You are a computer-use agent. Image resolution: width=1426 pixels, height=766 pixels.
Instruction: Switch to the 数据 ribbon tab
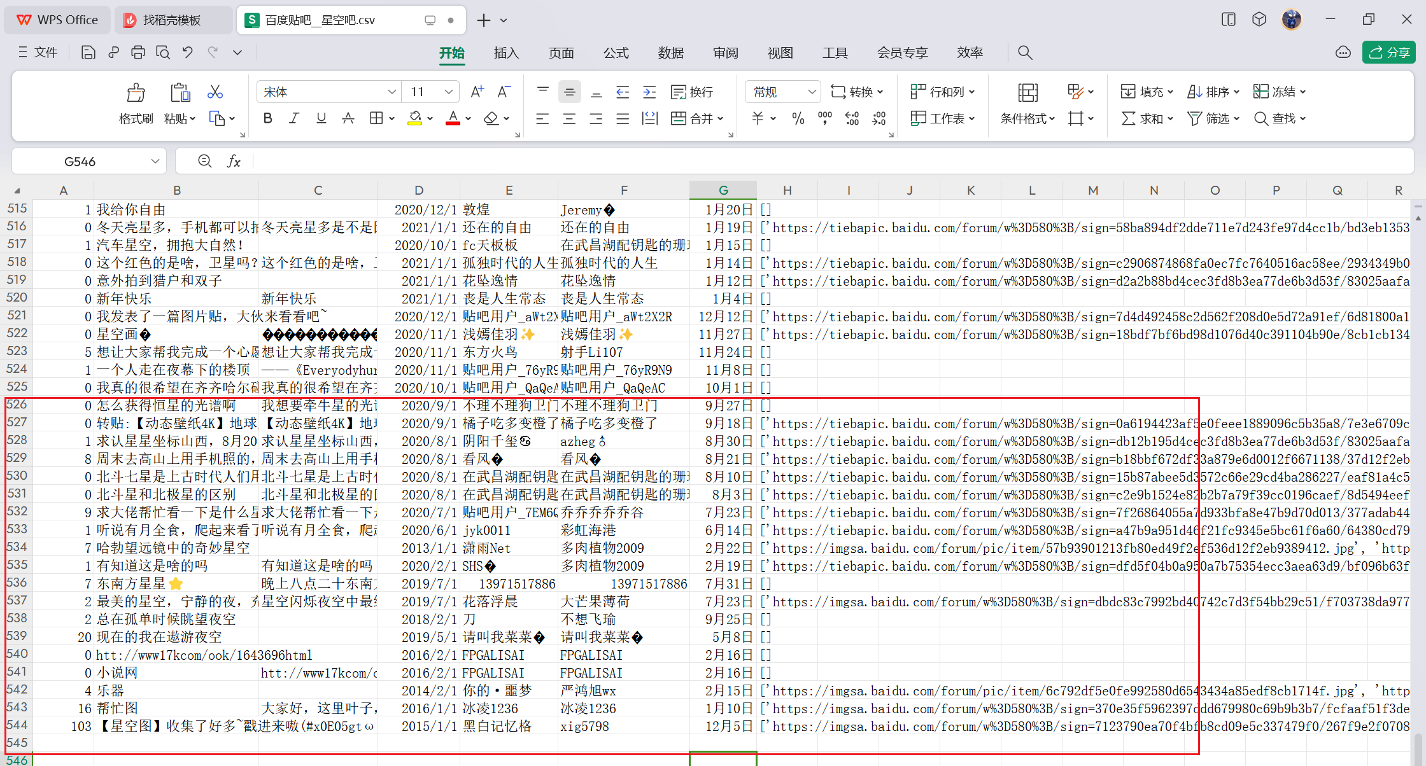[x=670, y=53]
